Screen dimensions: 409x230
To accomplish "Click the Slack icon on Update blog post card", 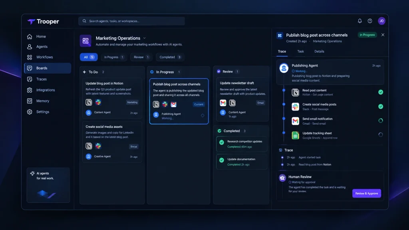I will tap(98, 102).
